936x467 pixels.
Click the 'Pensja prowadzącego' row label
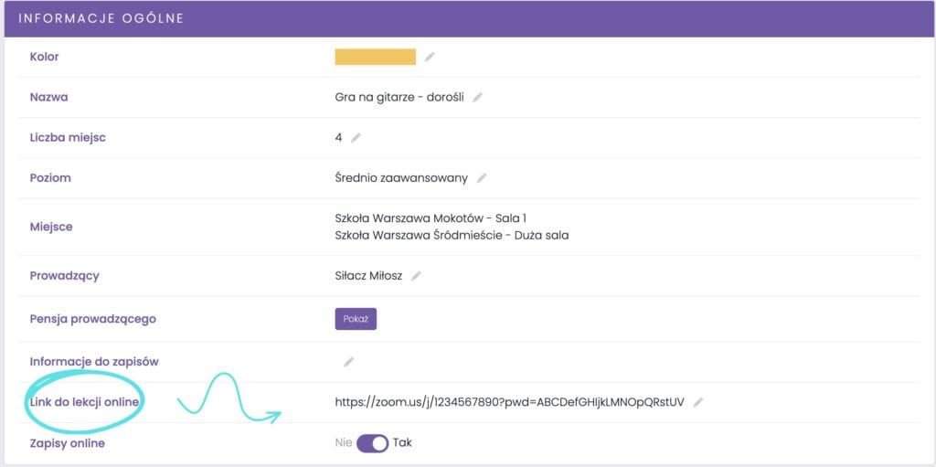92,319
